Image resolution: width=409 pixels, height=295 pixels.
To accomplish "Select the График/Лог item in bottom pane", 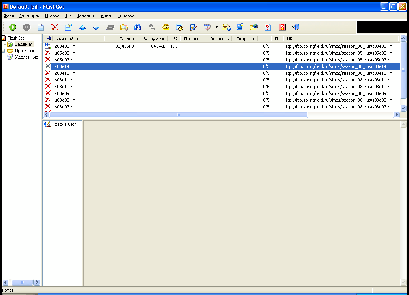I will pos(61,125).
